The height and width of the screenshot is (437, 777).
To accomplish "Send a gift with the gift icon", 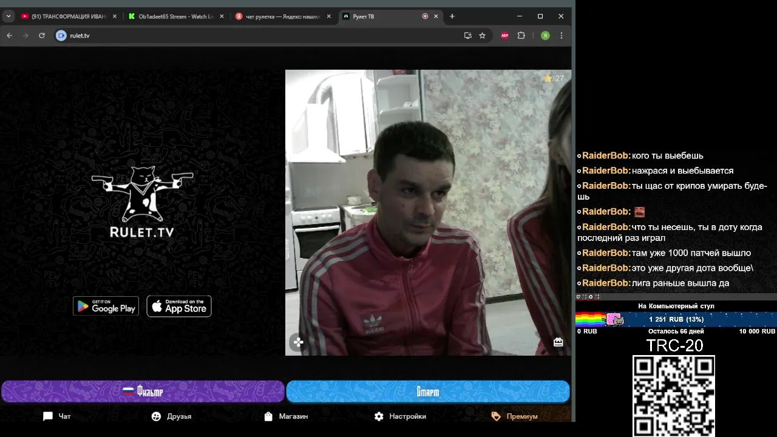I will click(x=558, y=342).
